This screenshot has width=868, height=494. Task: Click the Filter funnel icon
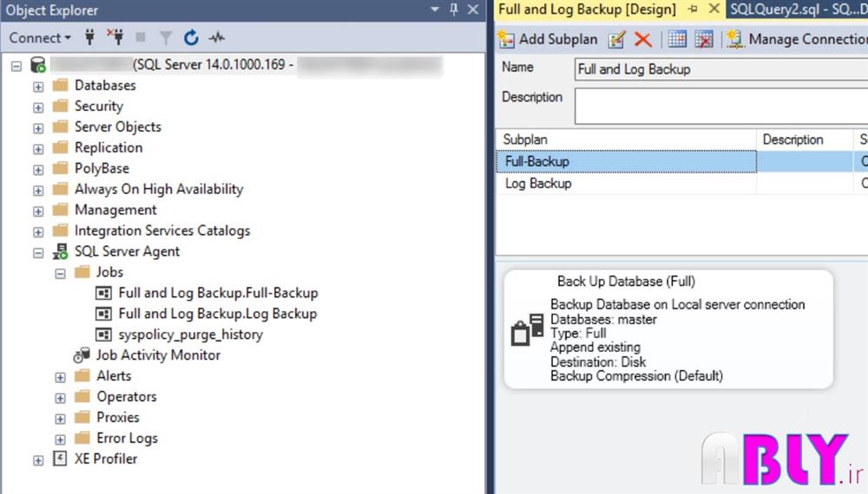click(x=166, y=37)
